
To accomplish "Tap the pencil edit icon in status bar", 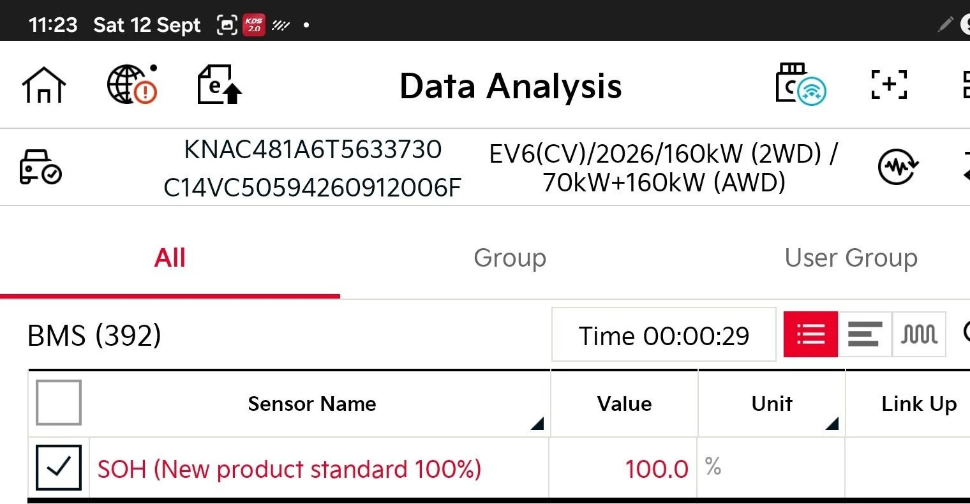I will coord(945,25).
